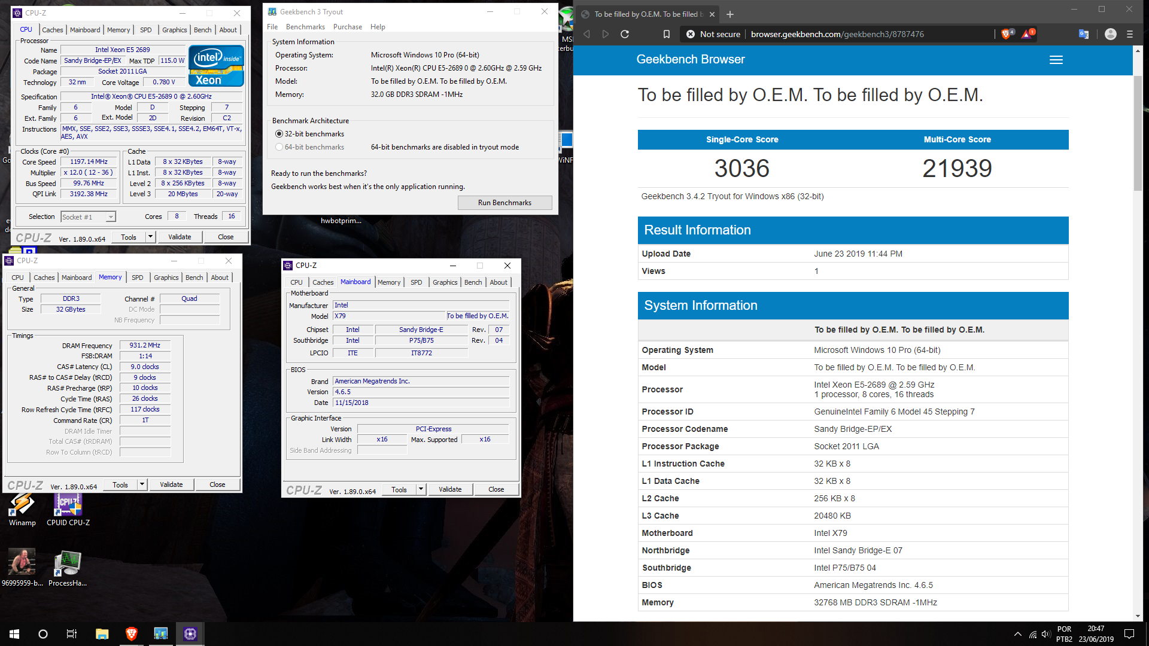Switch to Caches tab in top CPU-Z window
The width and height of the screenshot is (1149, 646).
tap(53, 30)
